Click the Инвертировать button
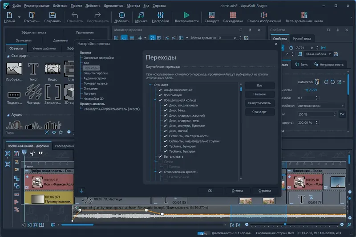 pos(259,103)
